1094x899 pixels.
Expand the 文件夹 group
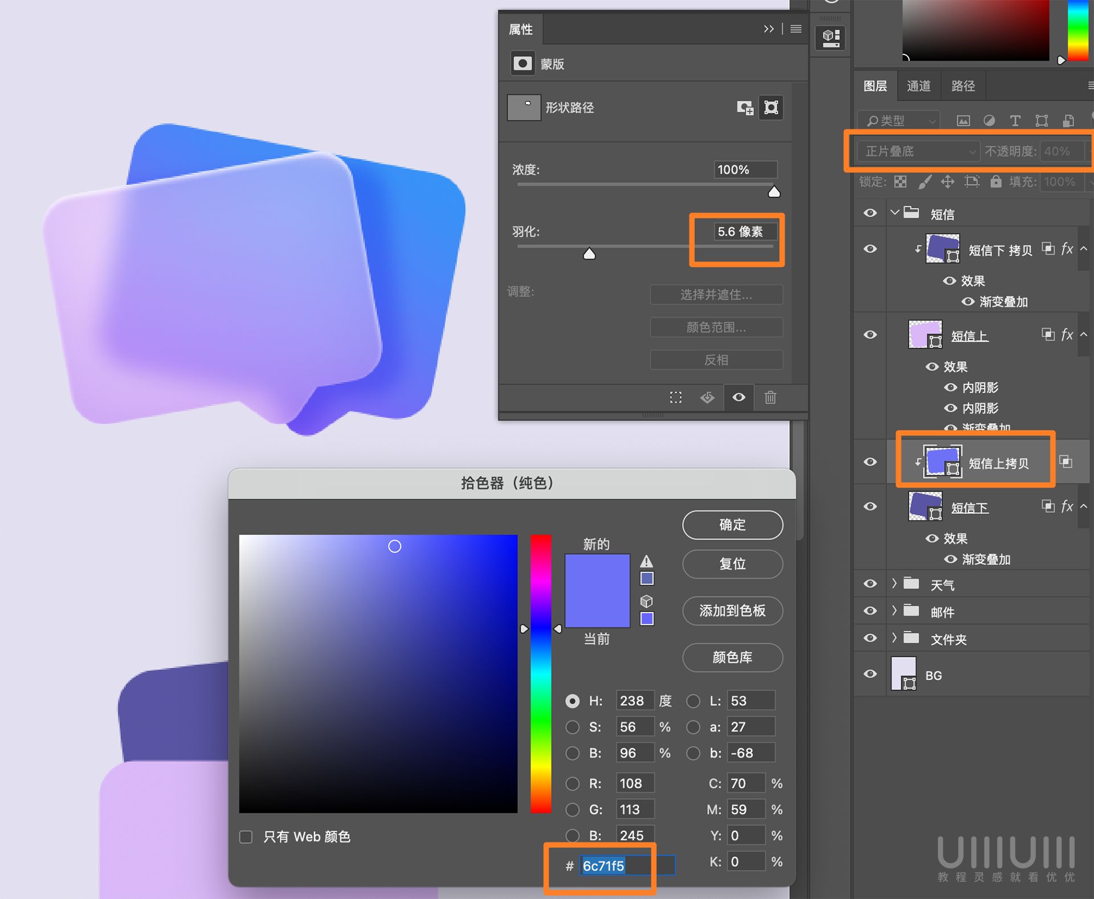coord(895,638)
